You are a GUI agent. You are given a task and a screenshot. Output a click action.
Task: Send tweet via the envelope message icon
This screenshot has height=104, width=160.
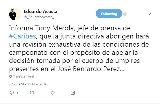[x=73, y=93]
